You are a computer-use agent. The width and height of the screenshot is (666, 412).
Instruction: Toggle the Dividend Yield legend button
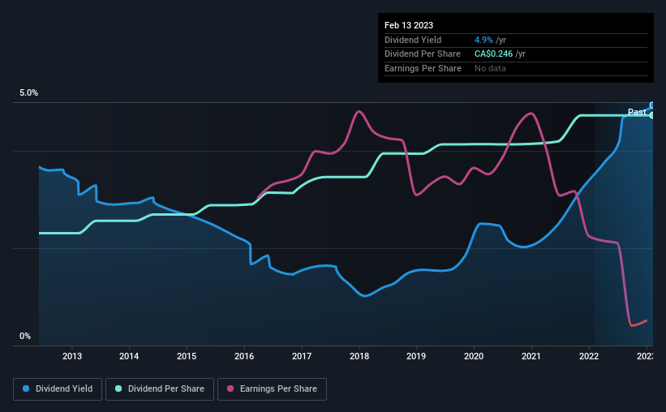pyautogui.click(x=58, y=389)
